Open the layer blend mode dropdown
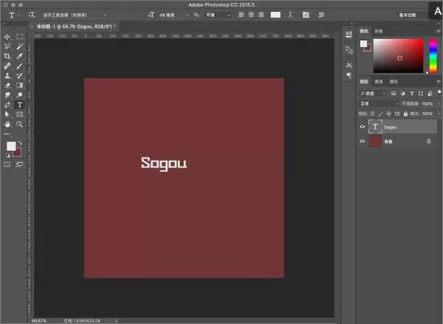This screenshot has width=443, height=324. point(379,103)
